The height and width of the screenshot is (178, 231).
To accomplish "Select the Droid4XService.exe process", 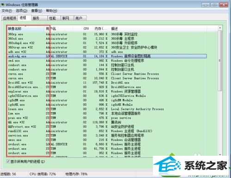I will (107, 87).
